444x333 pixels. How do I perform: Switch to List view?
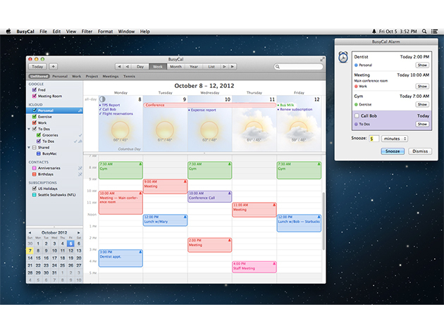(x=211, y=66)
